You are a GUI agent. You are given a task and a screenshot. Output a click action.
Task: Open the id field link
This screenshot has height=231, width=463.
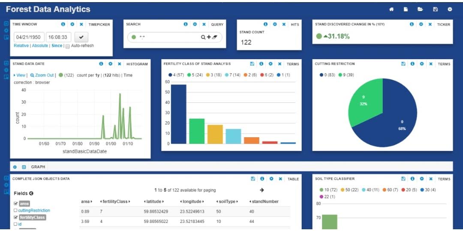20,224
